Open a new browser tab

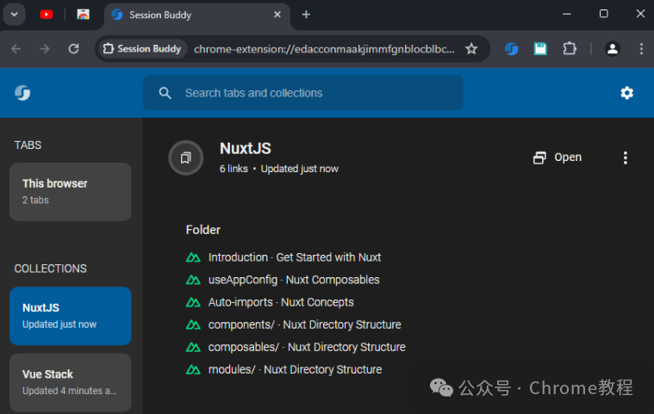tap(306, 15)
